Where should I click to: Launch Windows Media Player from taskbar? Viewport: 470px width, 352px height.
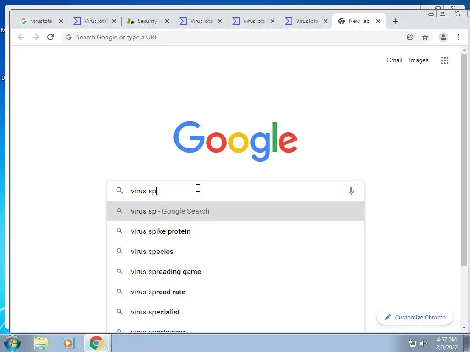pos(68,343)
